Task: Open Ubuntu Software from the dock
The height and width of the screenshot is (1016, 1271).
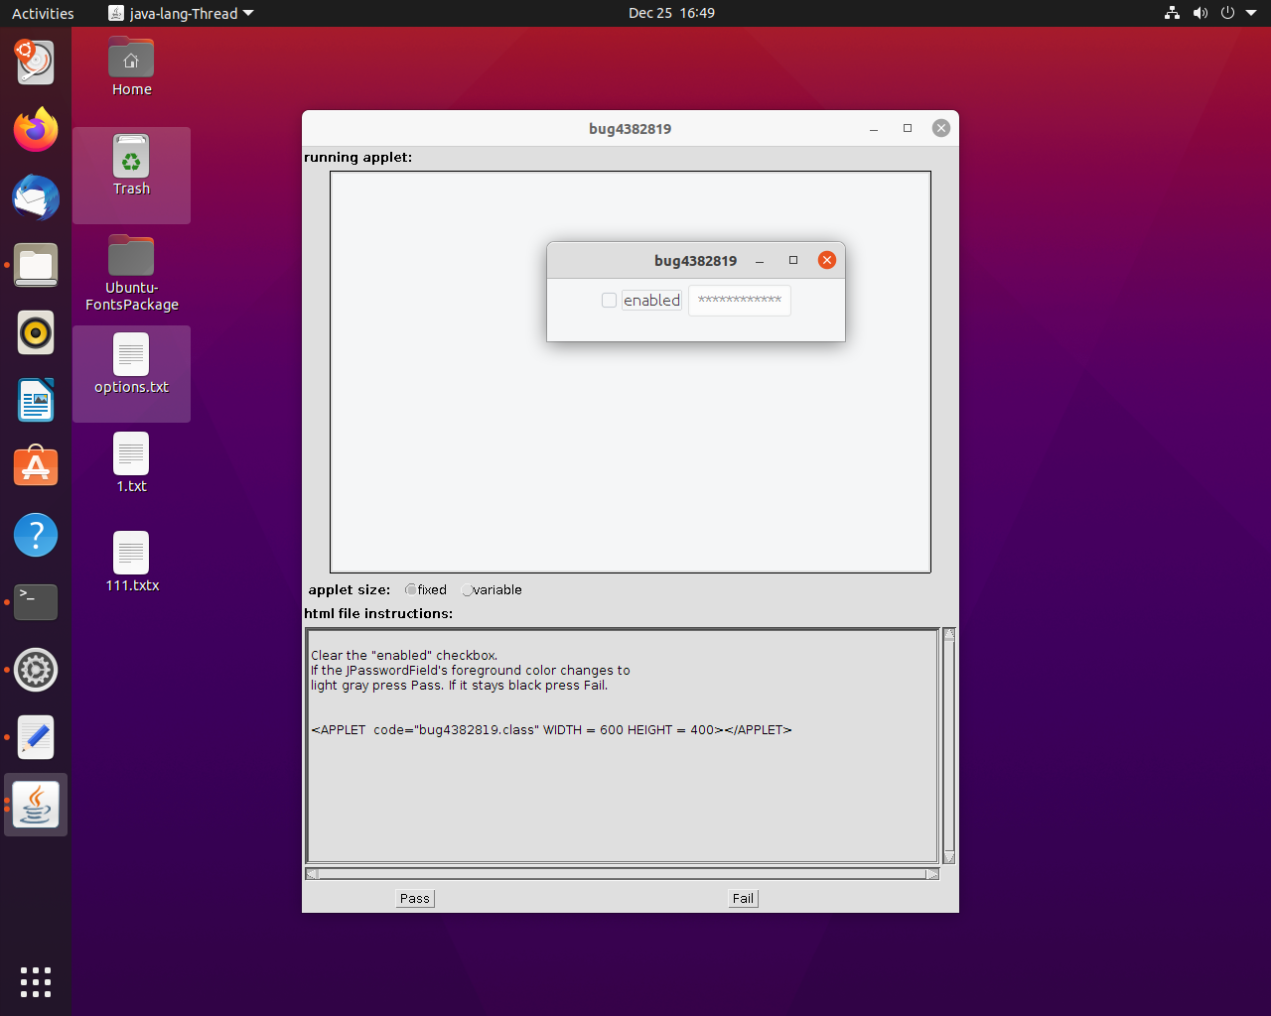Action: click(x=36, y=467)
